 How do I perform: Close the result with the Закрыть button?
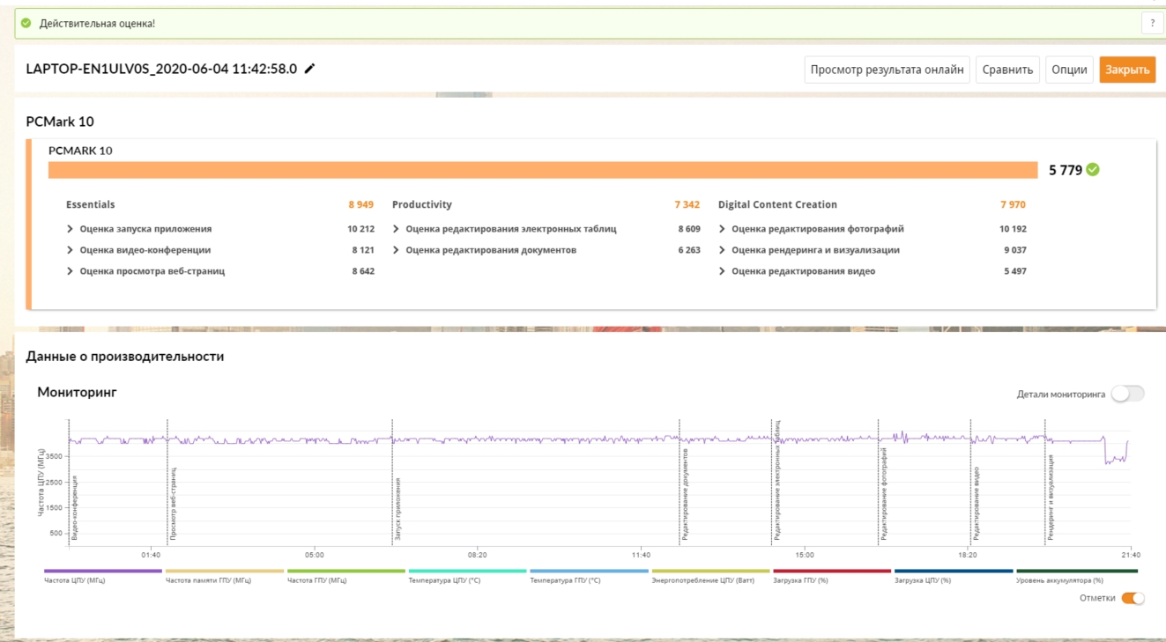[x=1127, y=70]
